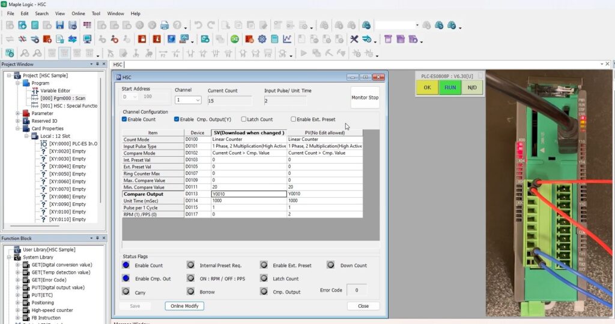Click the blue globe book toolbar icon
This screenshot has height=324, width=615.
[x=171, y=39]
